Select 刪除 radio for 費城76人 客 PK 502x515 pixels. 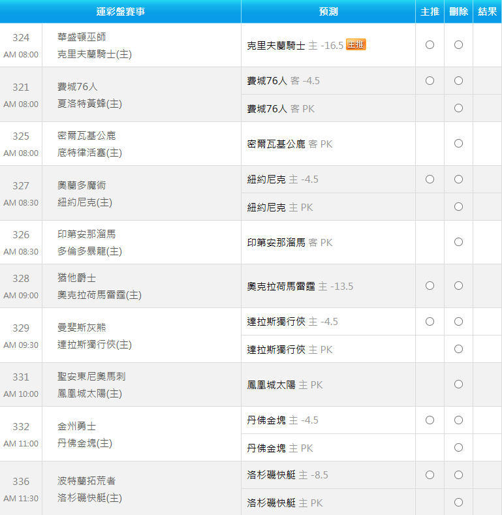[x=458, y=108]
